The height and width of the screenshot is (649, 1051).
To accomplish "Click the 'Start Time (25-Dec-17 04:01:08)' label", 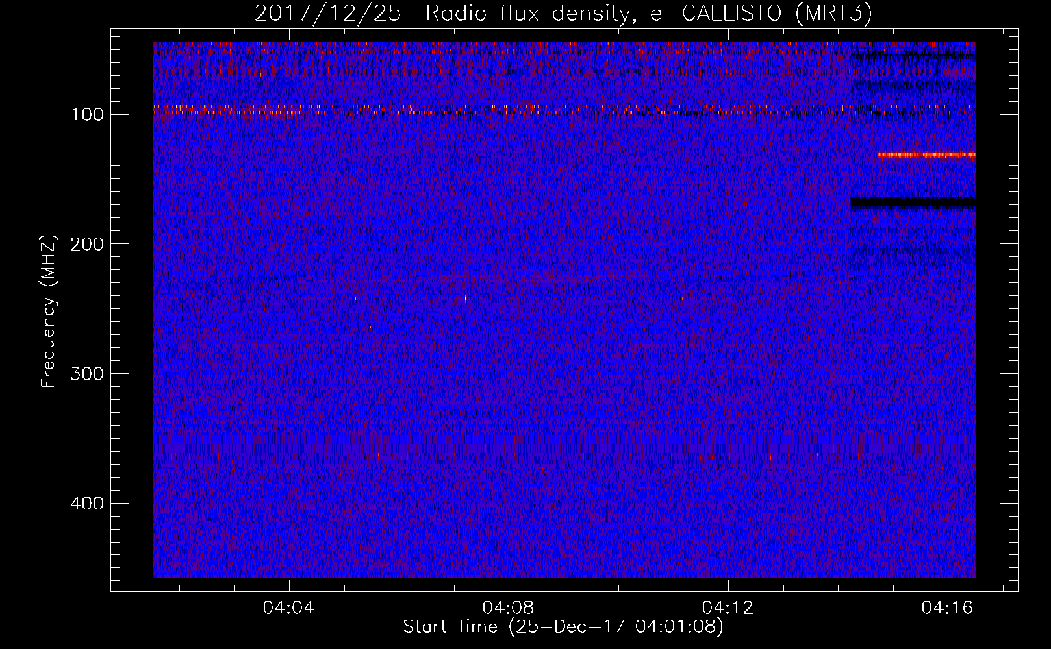I will point(563,627).
